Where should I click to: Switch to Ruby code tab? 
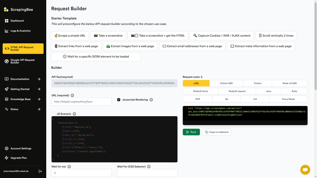tap(294, 91)
